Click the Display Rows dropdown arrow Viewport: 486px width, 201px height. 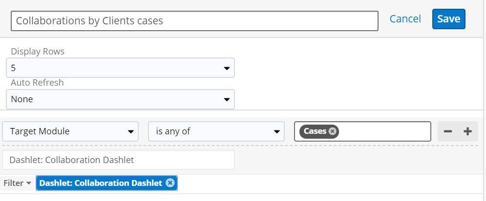pos(227,68)
